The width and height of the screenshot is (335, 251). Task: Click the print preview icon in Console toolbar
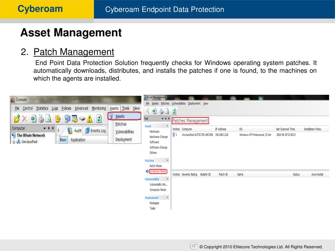(48, 119)
